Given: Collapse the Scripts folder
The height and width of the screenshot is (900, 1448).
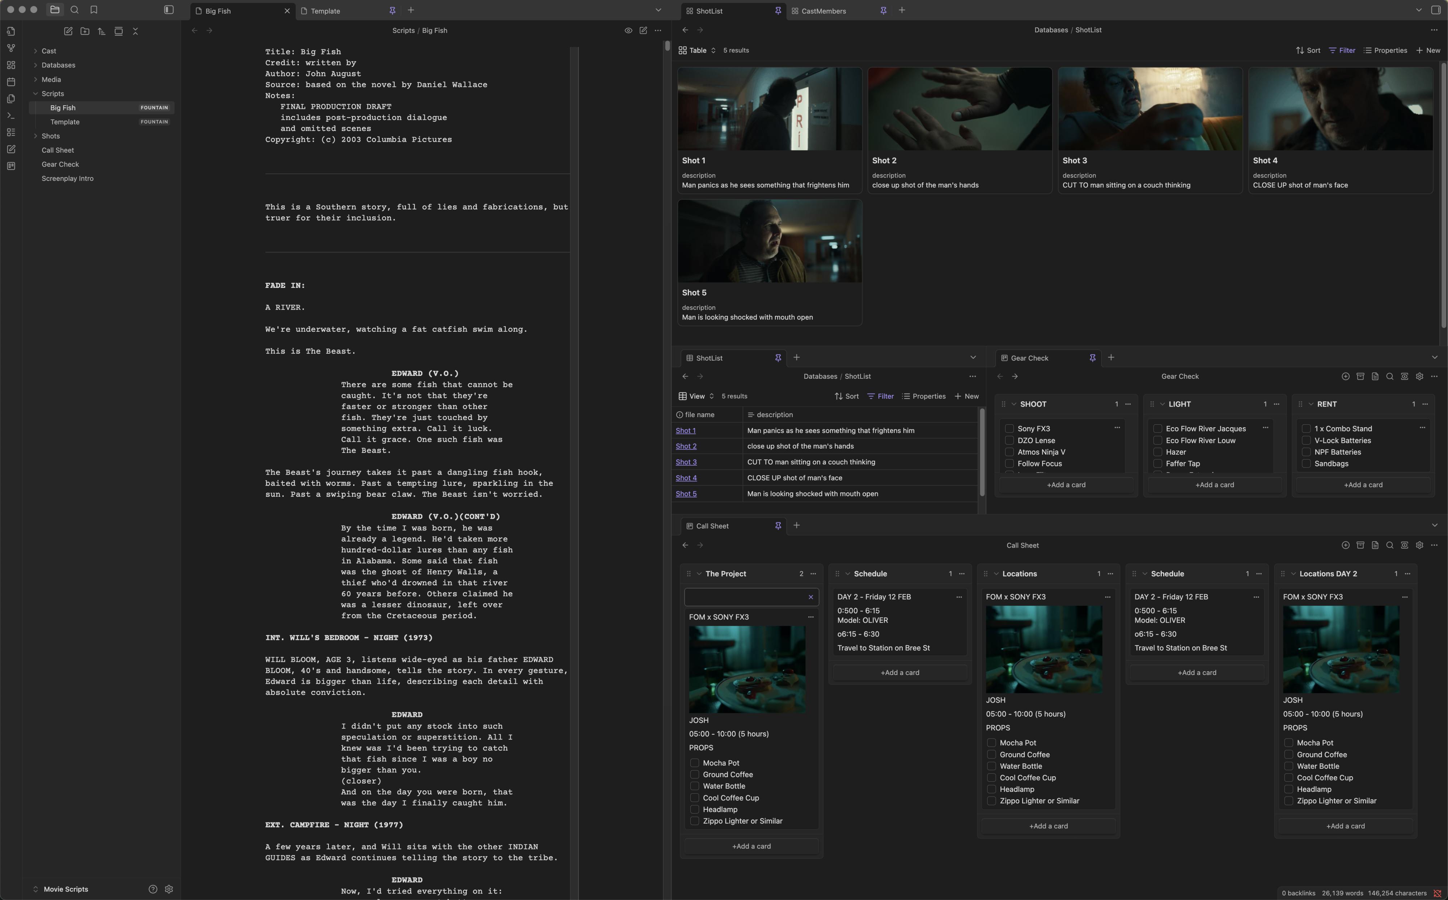Looking at the screenshot, I should [36, 93].
